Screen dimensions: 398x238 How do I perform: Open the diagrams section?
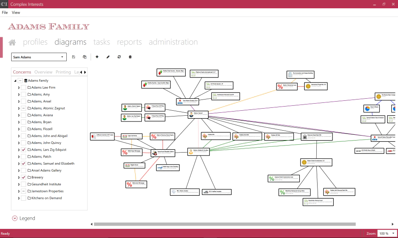pos(70,42)
